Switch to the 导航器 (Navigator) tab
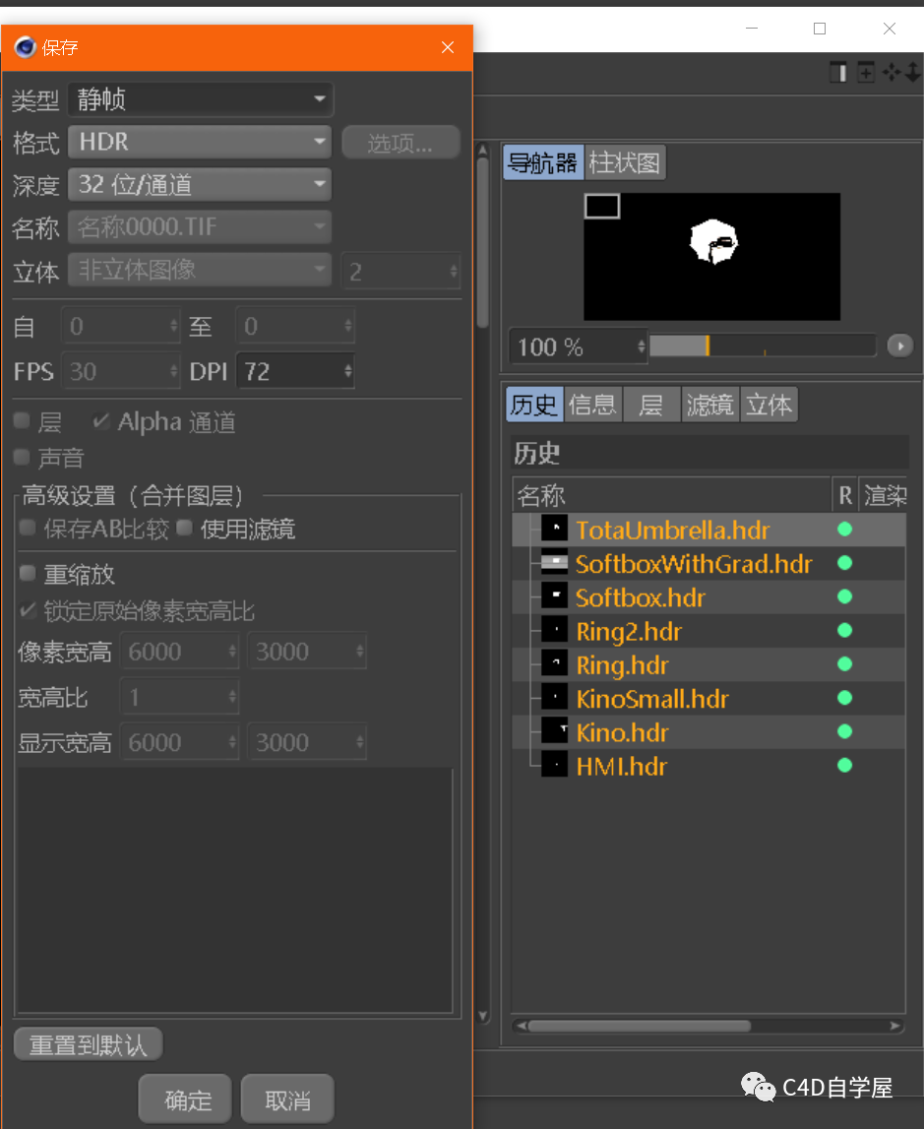Viewport: 924px width, 1129px height. (543, 162)
